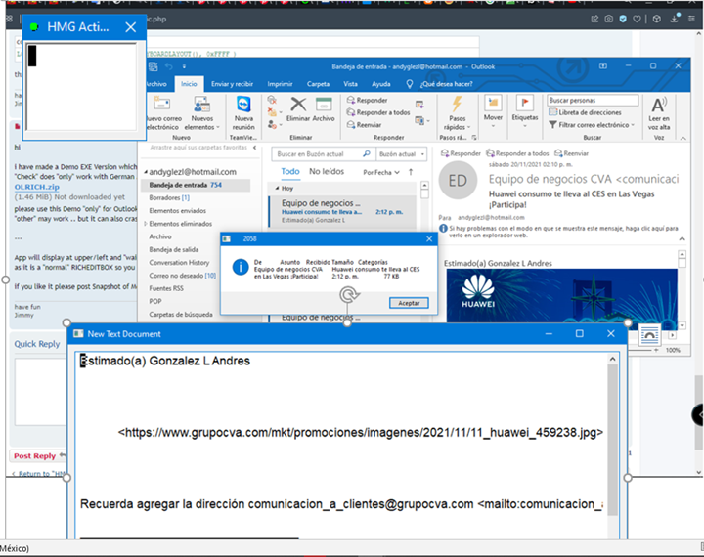
Task: Open the Mover folder menu
Action: [x=493, y=111]
